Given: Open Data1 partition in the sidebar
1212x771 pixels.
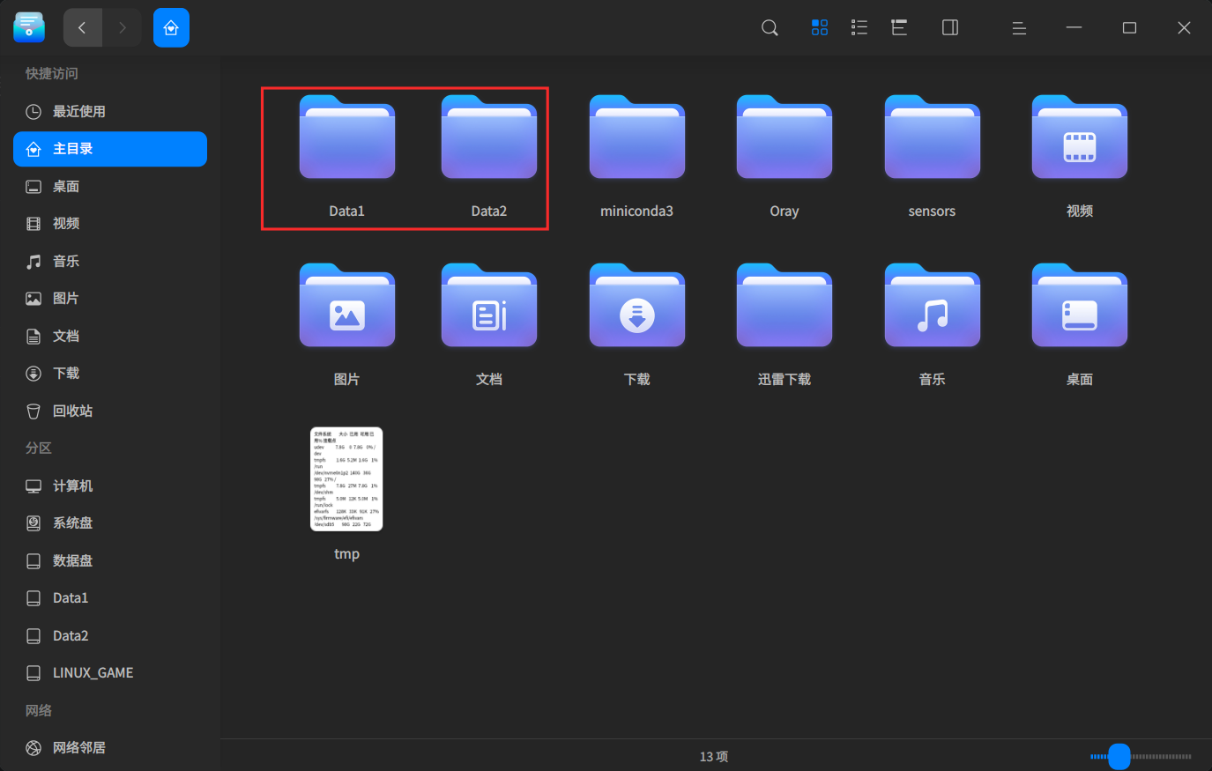Looking at the screenshot, I should click(x=110, y=598).
